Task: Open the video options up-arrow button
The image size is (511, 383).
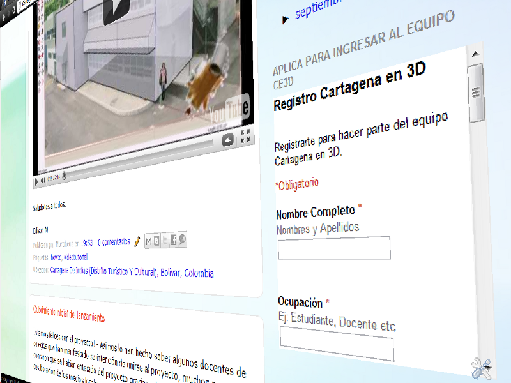Action: point(228,140)
